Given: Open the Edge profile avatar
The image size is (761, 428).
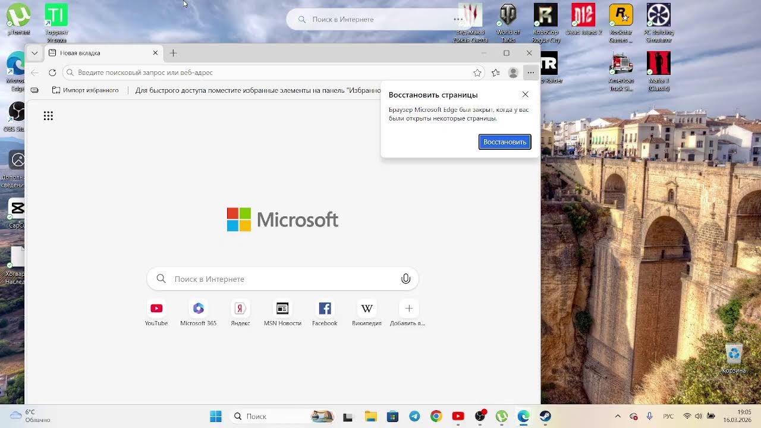Looking at the screenshot, I should (513, 73).
